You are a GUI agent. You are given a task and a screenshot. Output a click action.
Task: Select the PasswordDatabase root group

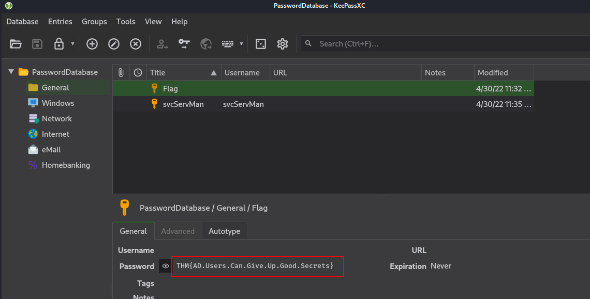point(65,72)
